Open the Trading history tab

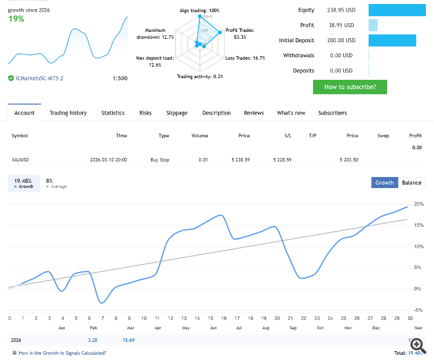tap(69, 113)
